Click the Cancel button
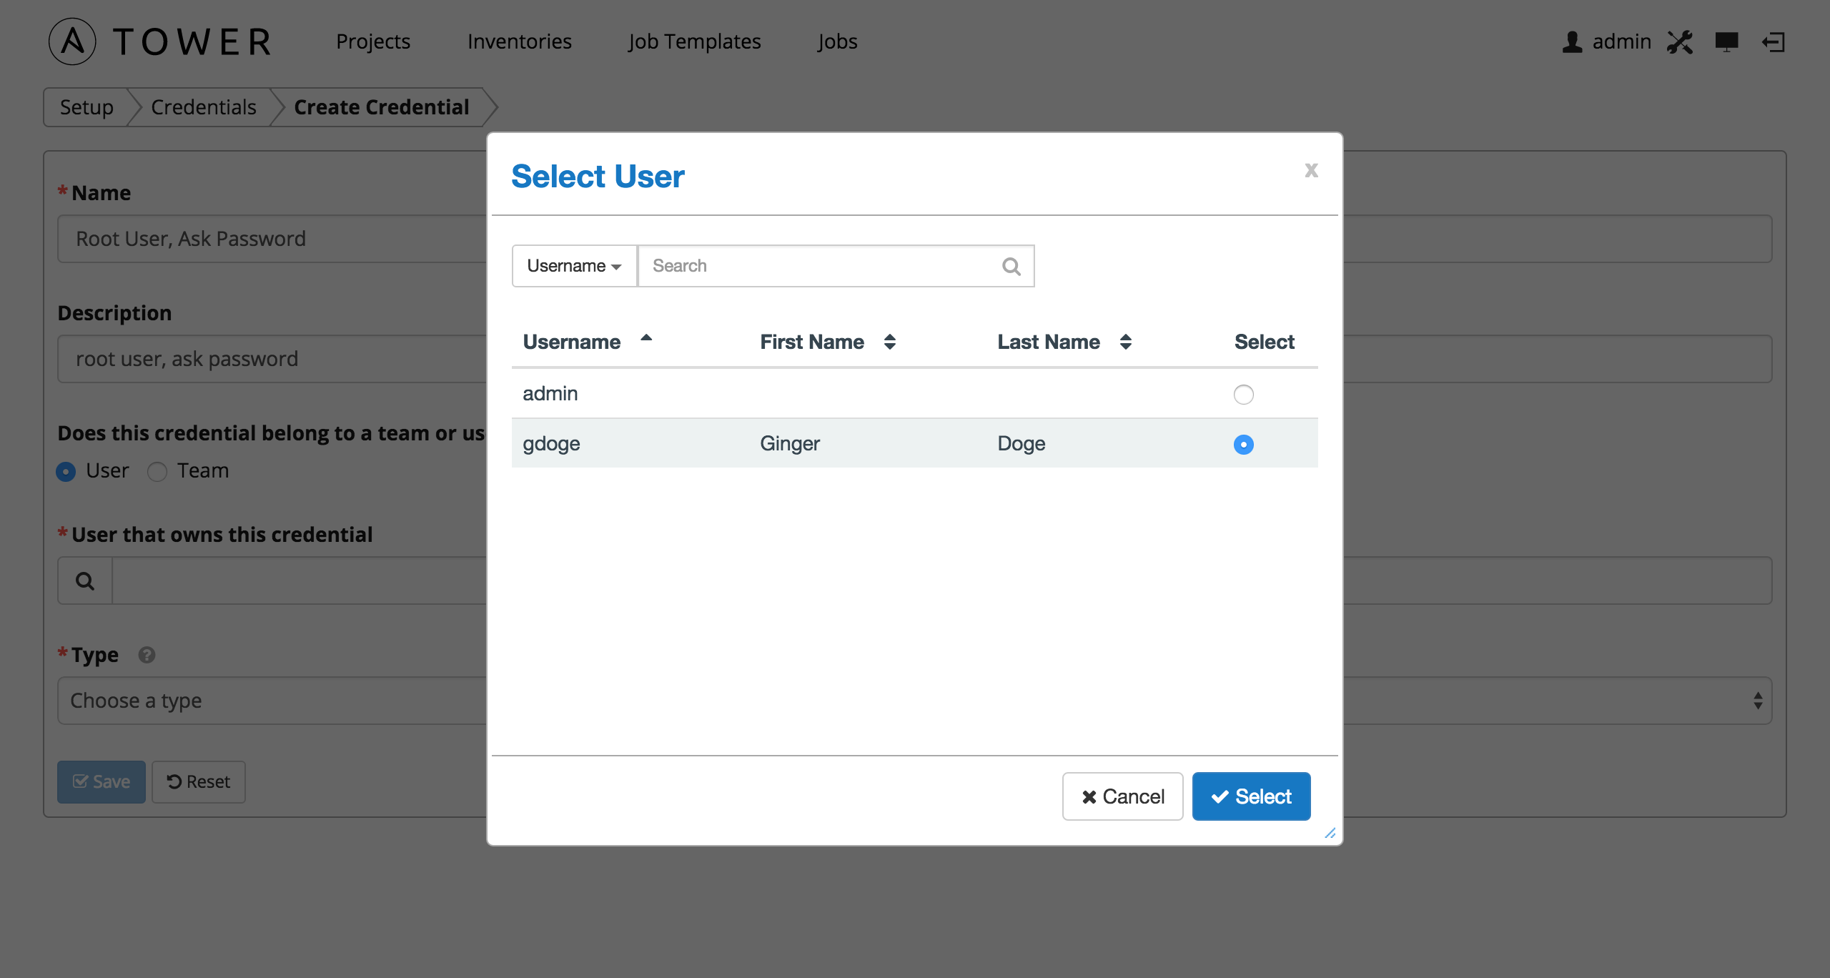The image size is (1830, 978). [x=1122, y=796]
